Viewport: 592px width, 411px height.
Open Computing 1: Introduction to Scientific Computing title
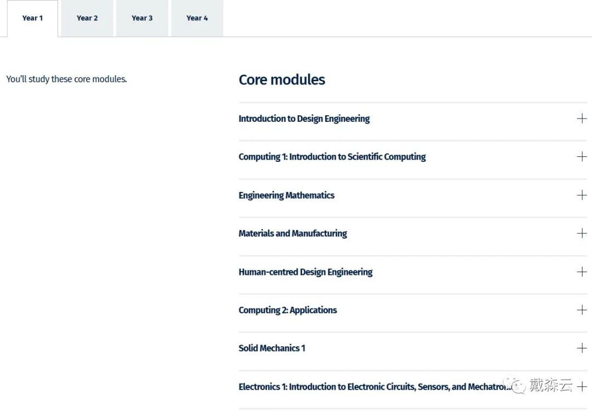(x=332, y=157)
